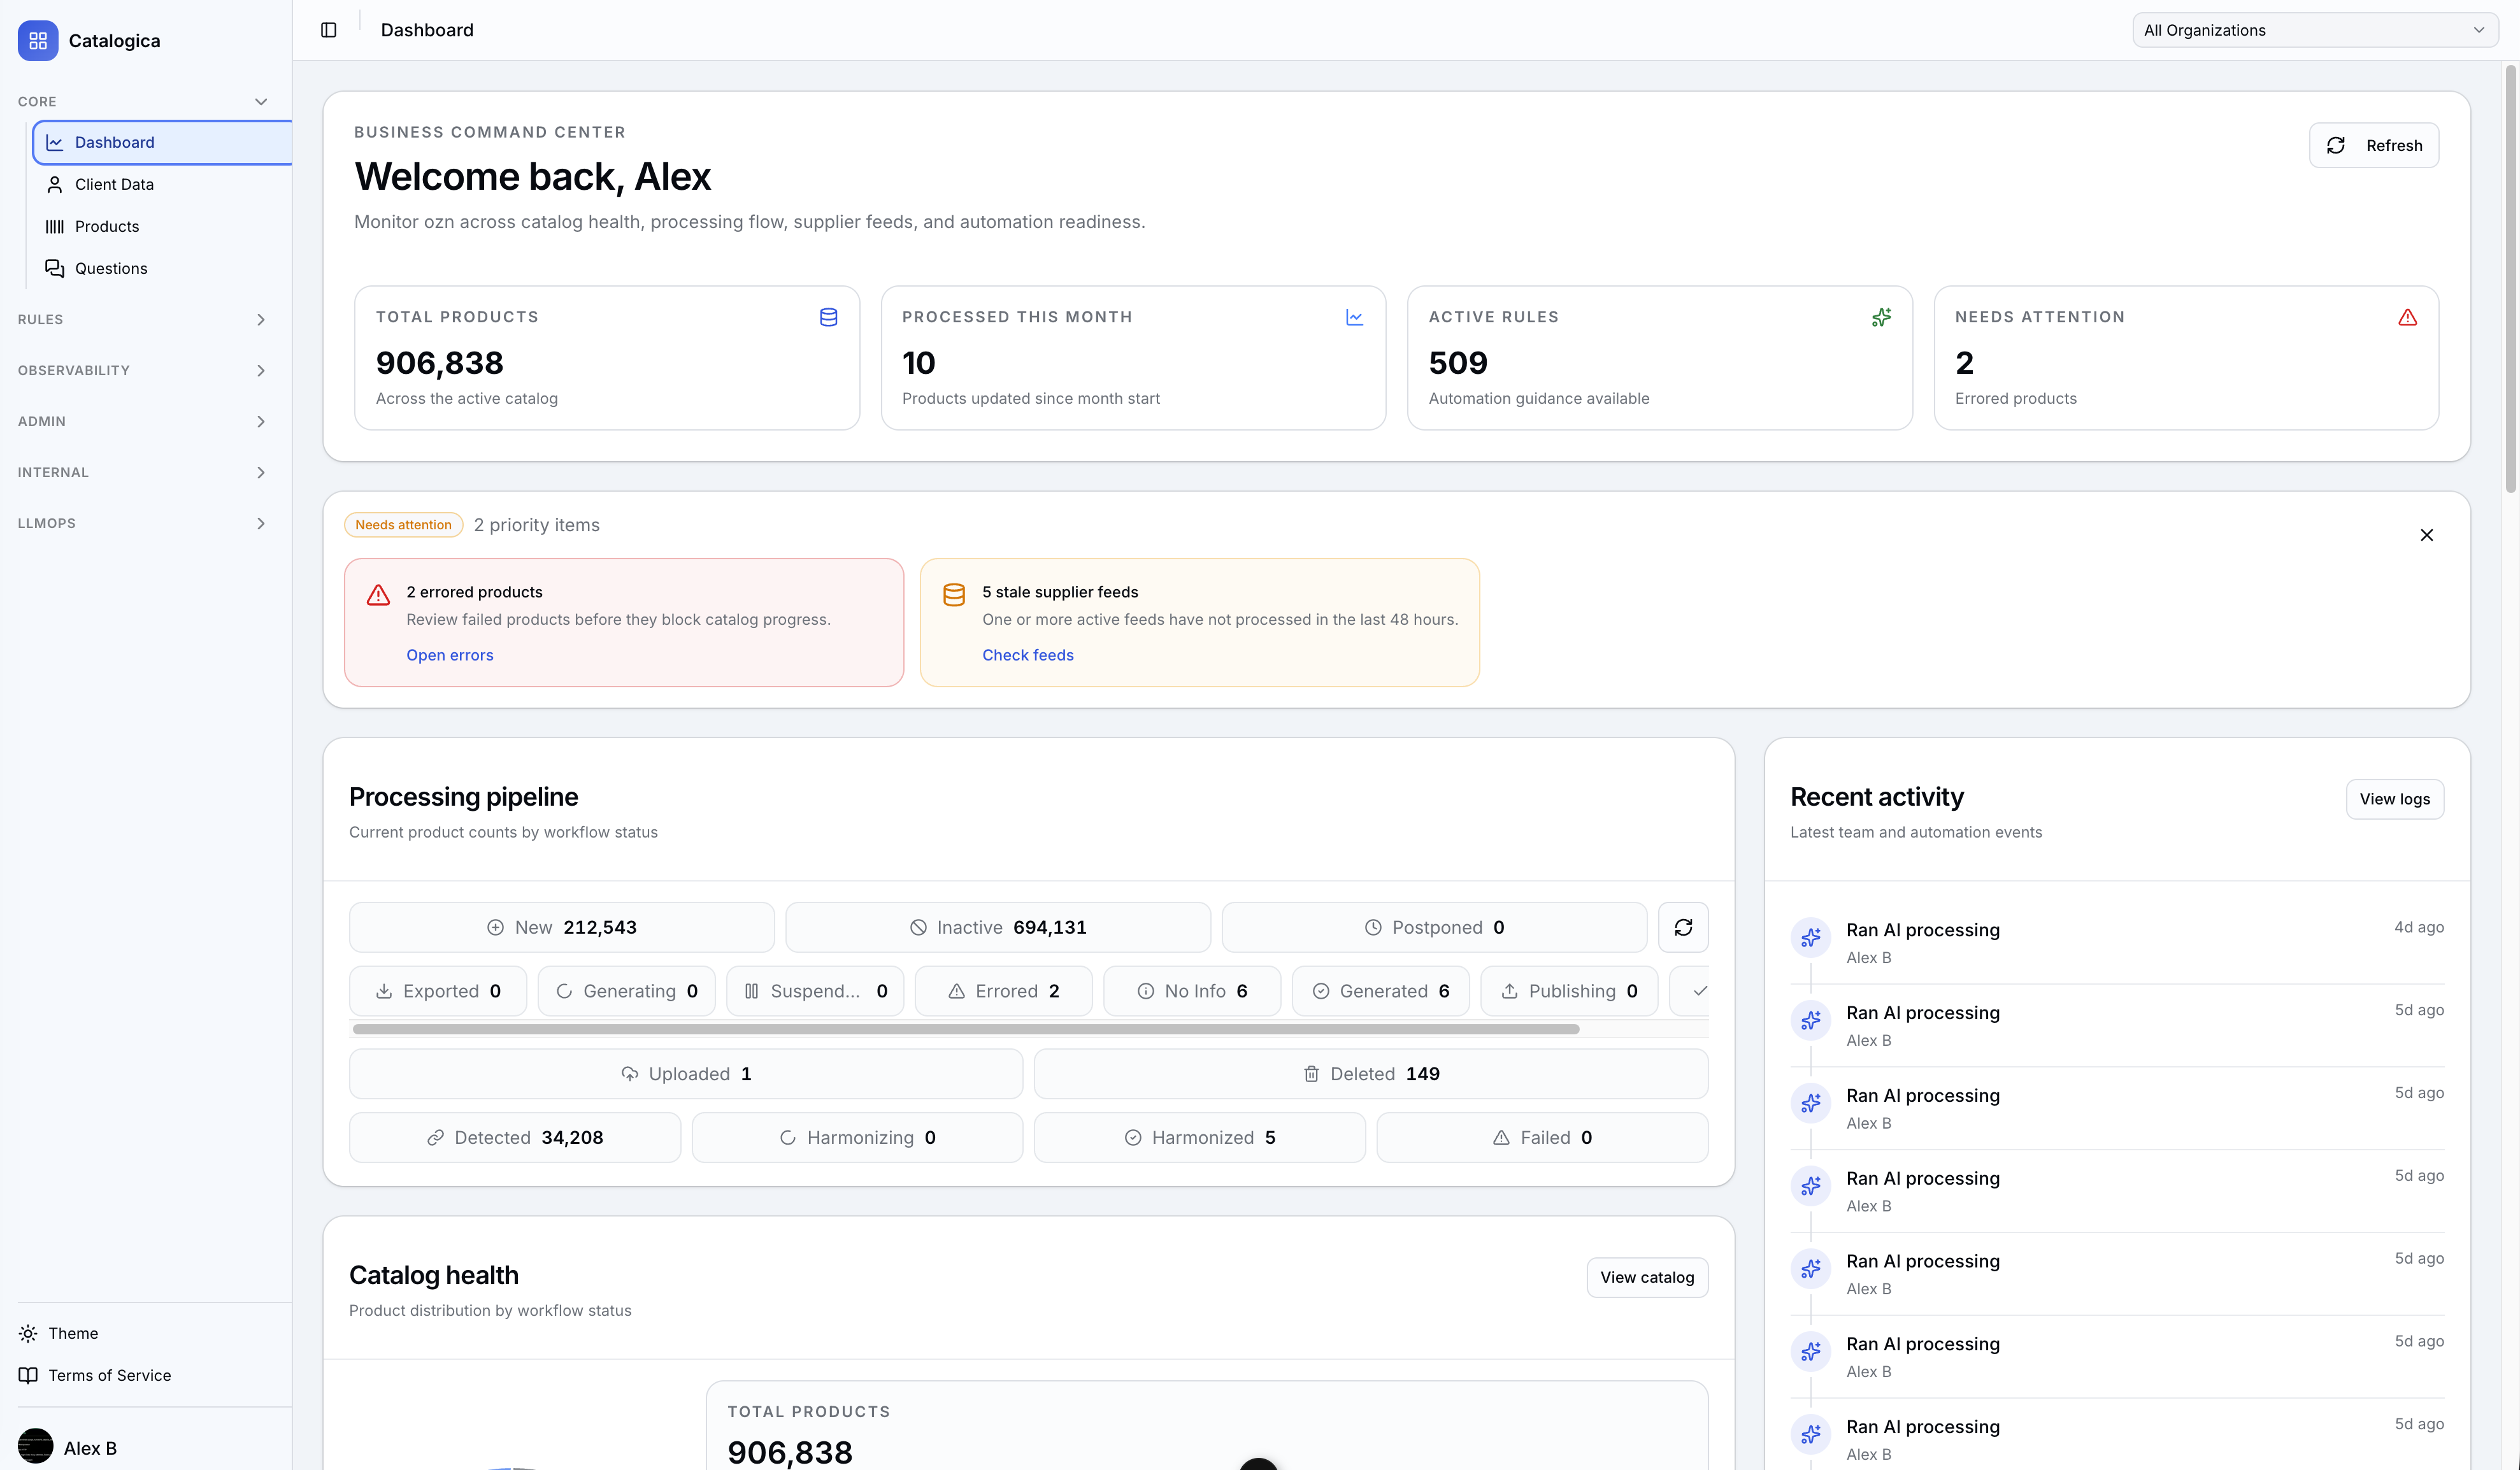The width and height of the screenshot is (2520, 1470).
Task: Click Alex B's avatar
Action: coord(36,1447)
